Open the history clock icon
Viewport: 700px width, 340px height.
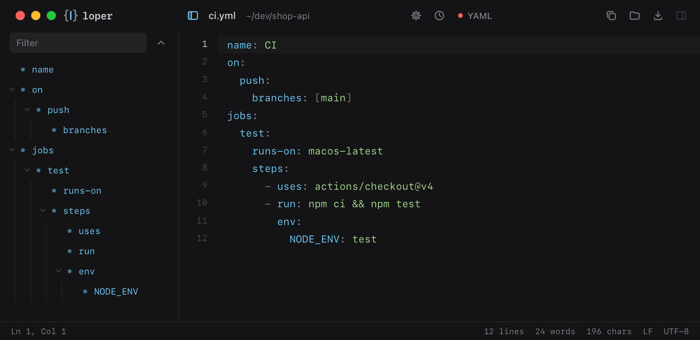point(439,16)
